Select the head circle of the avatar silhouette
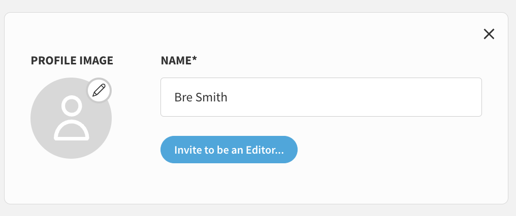The image size is (516, 216). (72, 106)
